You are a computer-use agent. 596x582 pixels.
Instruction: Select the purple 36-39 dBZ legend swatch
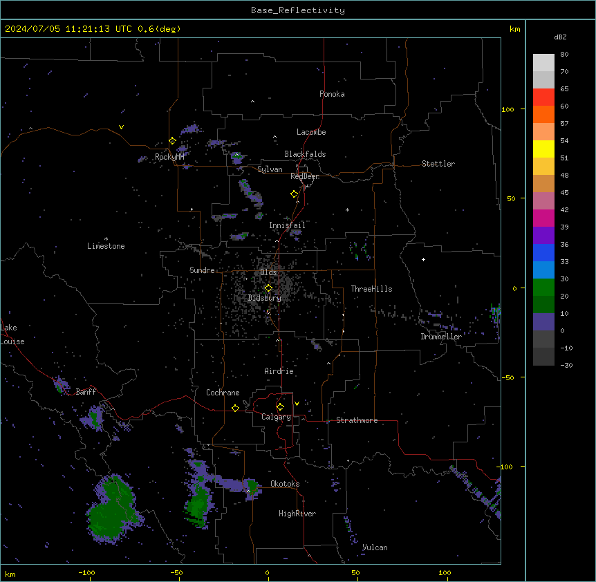[x=543, y=235]
